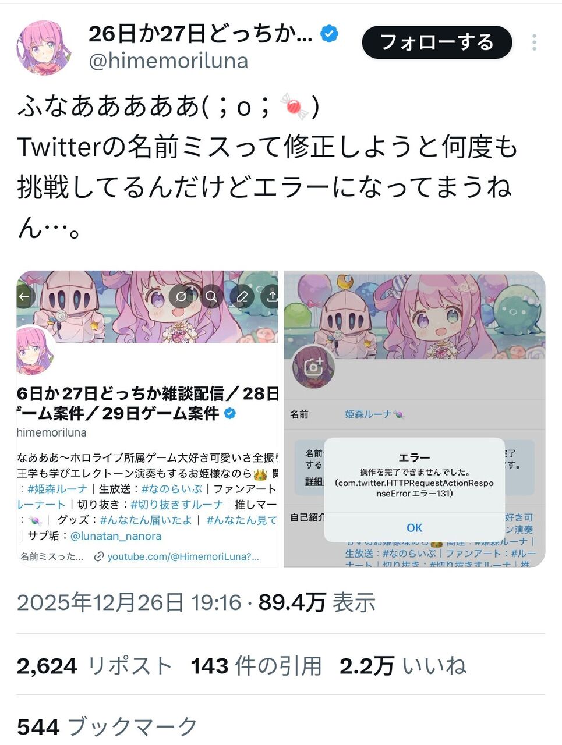Viewport: 562px width, 745px height.
Task: Tap the search magnifier icon in left screenshot
Action: (211, 297)
